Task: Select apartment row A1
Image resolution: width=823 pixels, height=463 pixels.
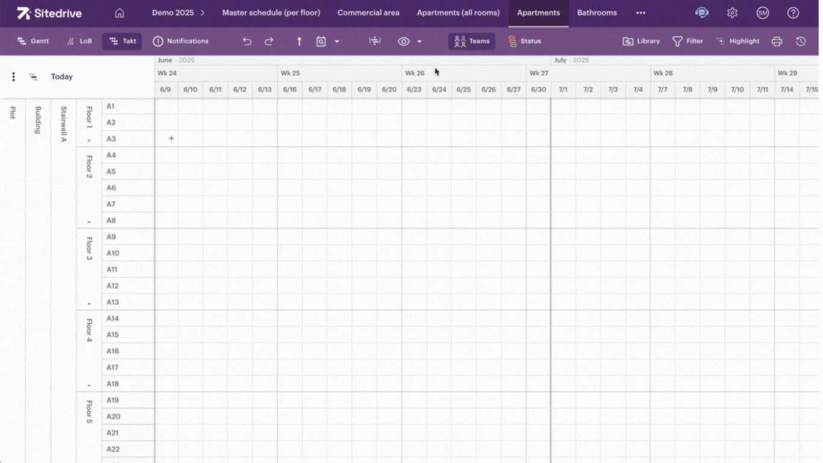Action: pos(128,106)
